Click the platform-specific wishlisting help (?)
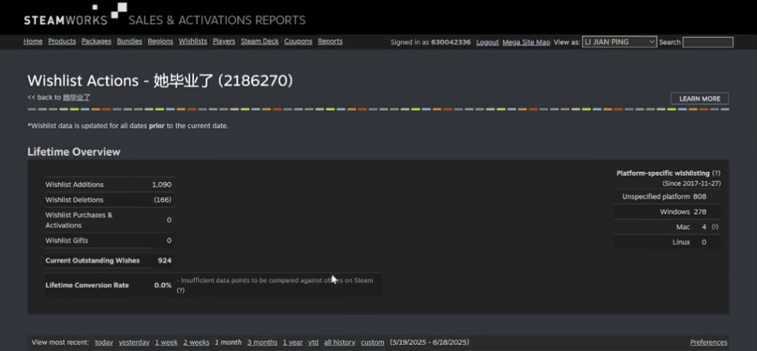The height and width of the screenshot is (351, 757). (x=716, y=173)
